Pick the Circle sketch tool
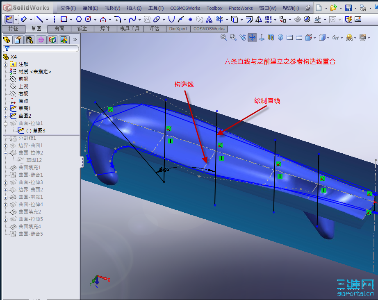378x300 pixels. (x=88, y=19)
